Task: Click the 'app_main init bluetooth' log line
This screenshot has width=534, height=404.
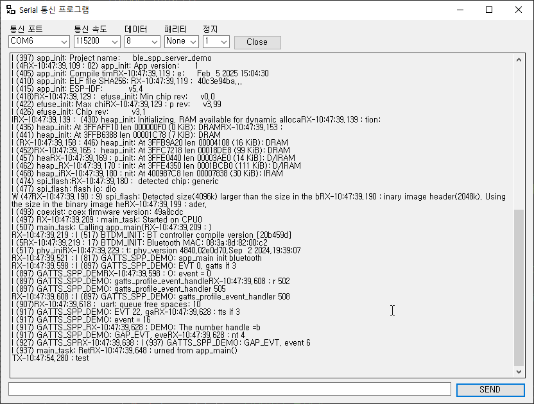Action: pos(137,258)
